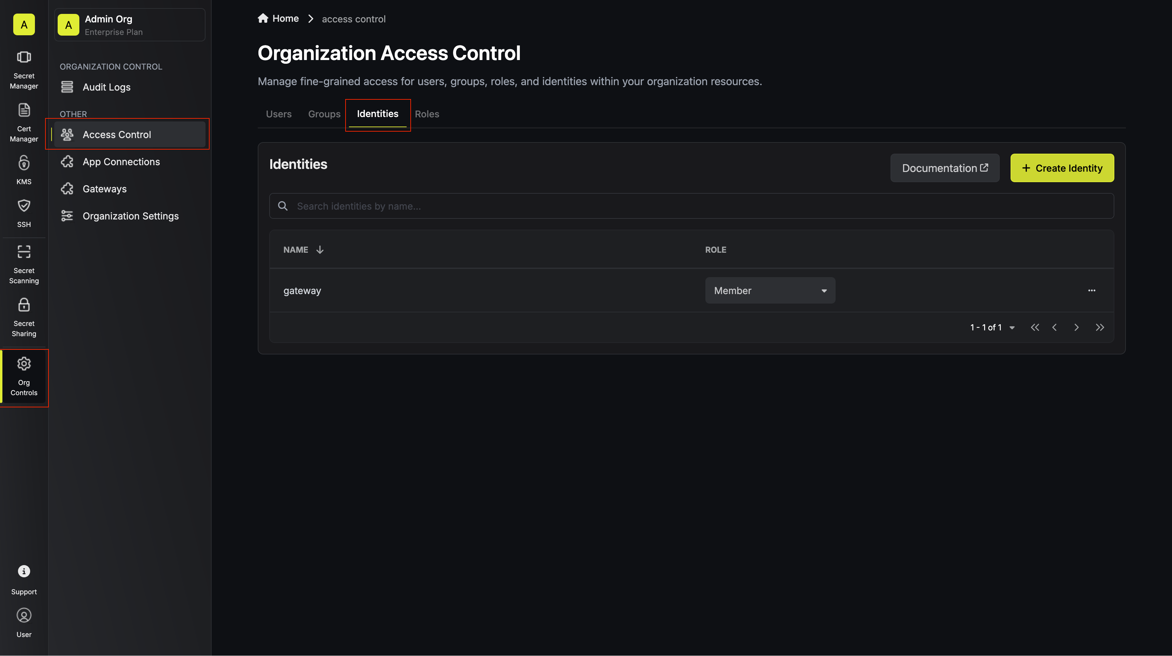
Task: Open Audit Logs page
Action: [x=129, y=87]
